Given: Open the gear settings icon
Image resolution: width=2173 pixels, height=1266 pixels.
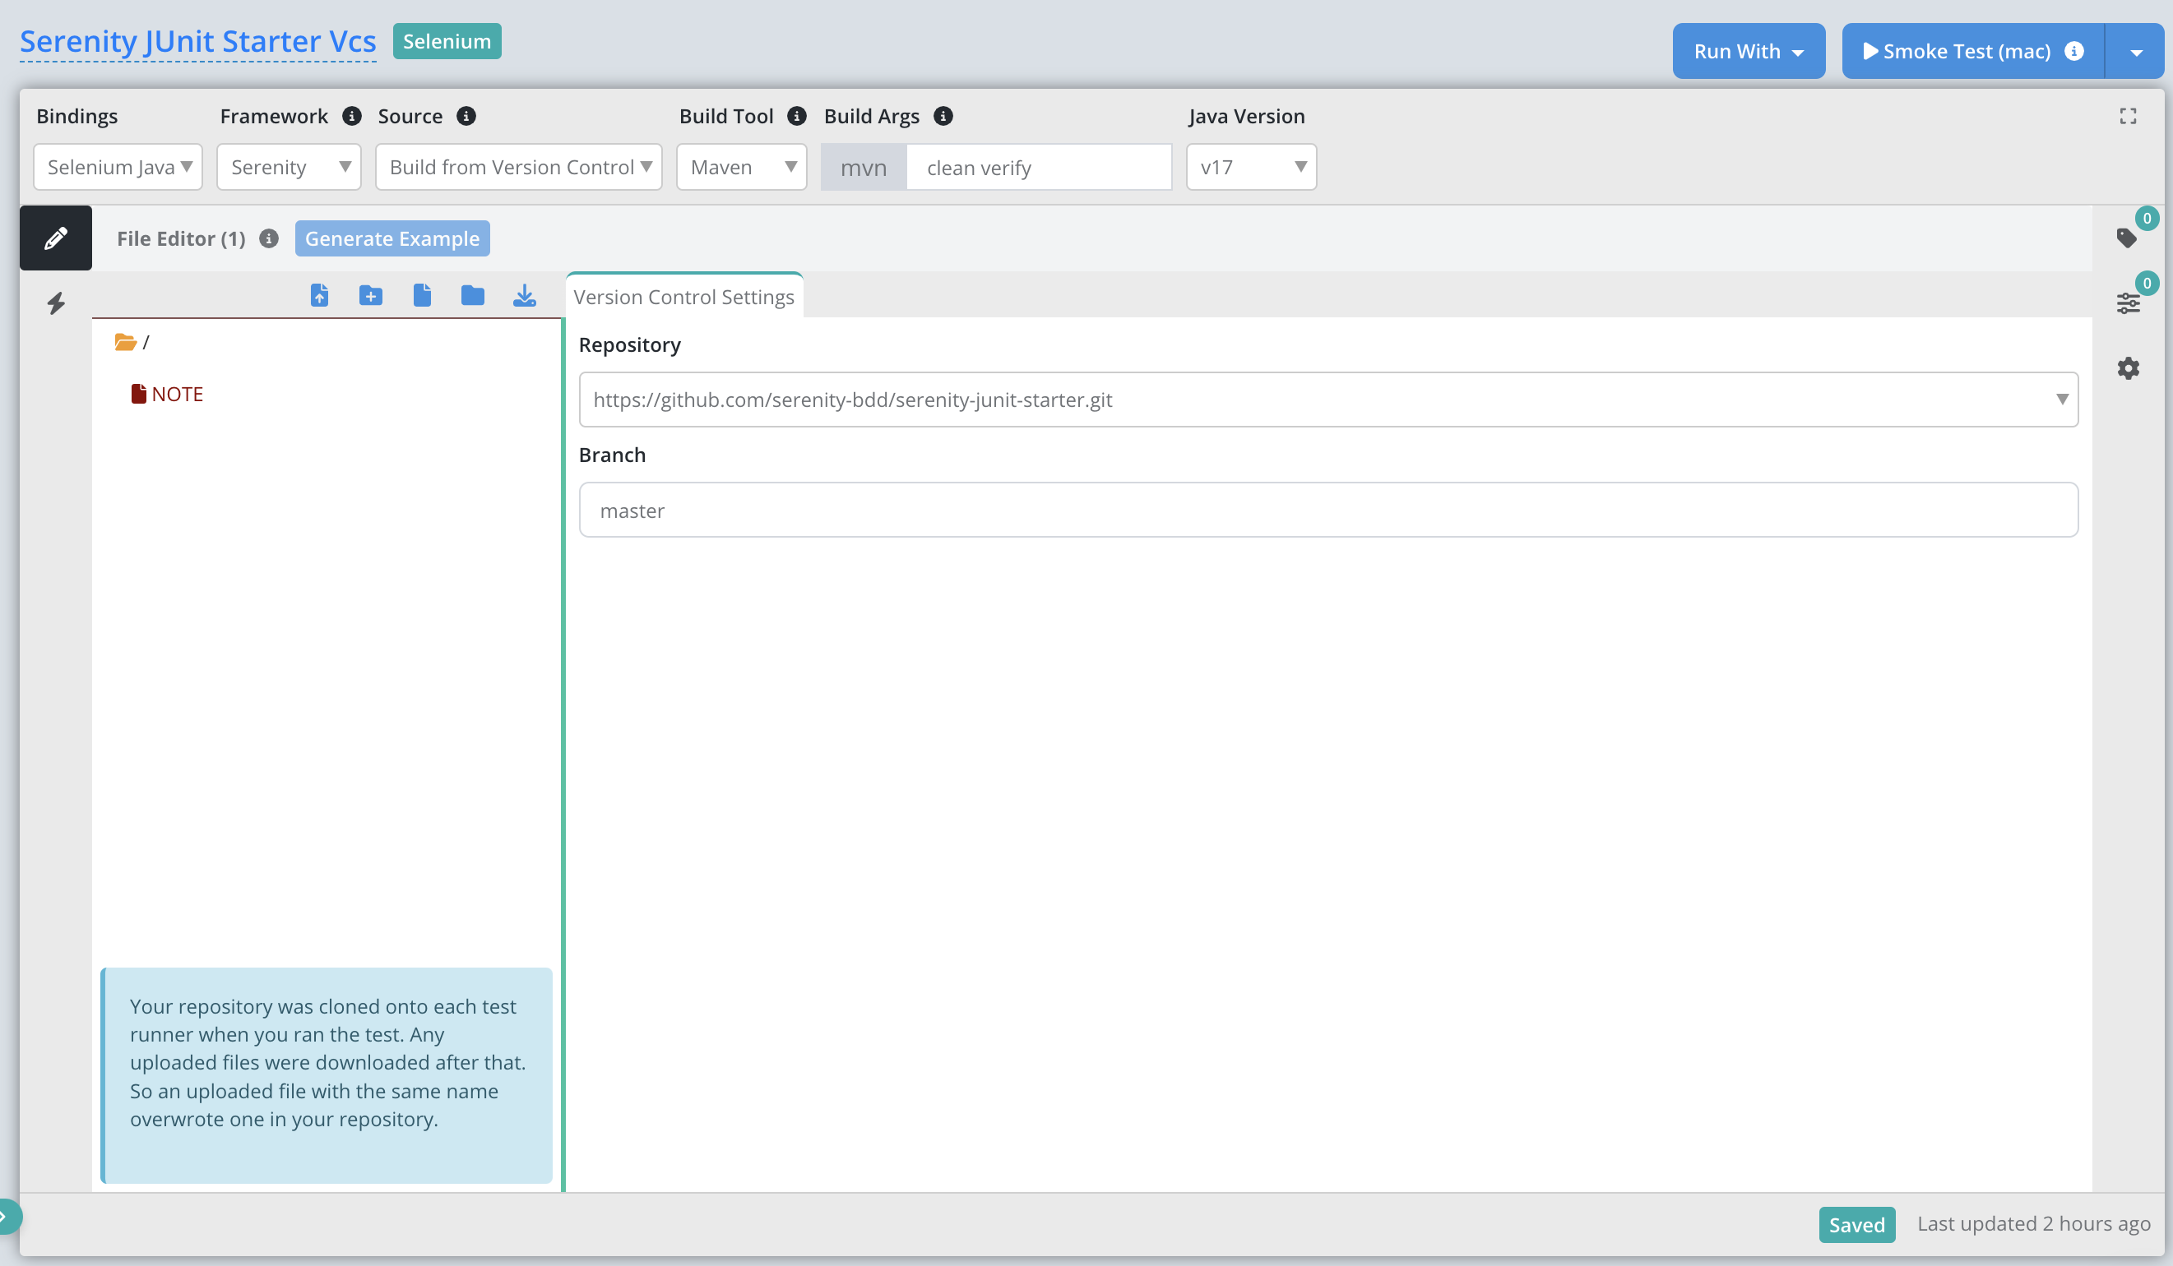Looking at the screenshot, I should [2128, 368].
